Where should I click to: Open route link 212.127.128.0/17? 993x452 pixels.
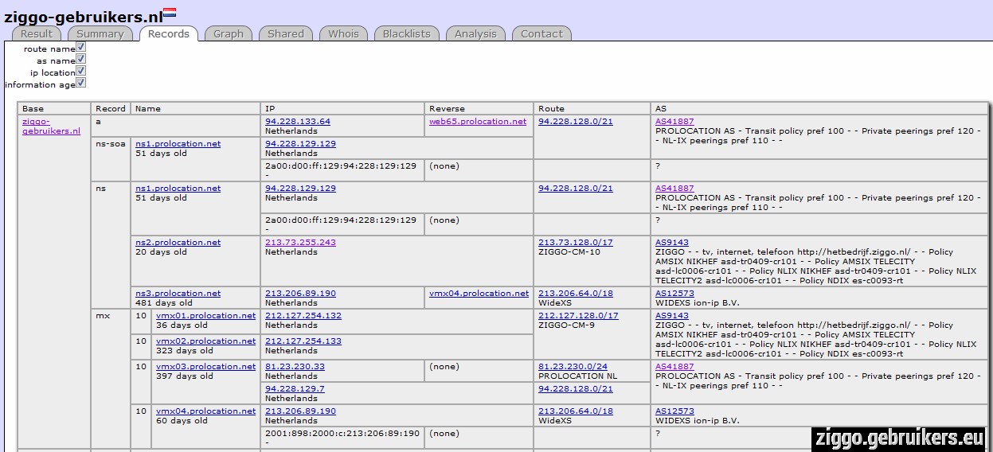tap(578, 315)
